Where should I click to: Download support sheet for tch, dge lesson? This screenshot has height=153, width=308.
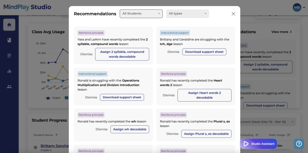tap(204, 52)
